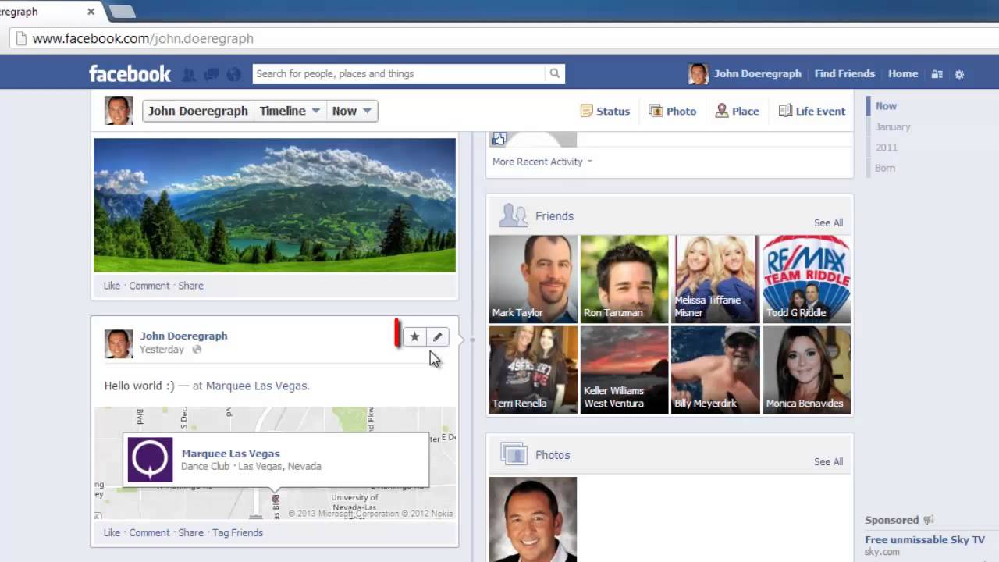Like the Hello world post
Viewport: 999px width, 562px height.
click(x=112, y=532)
